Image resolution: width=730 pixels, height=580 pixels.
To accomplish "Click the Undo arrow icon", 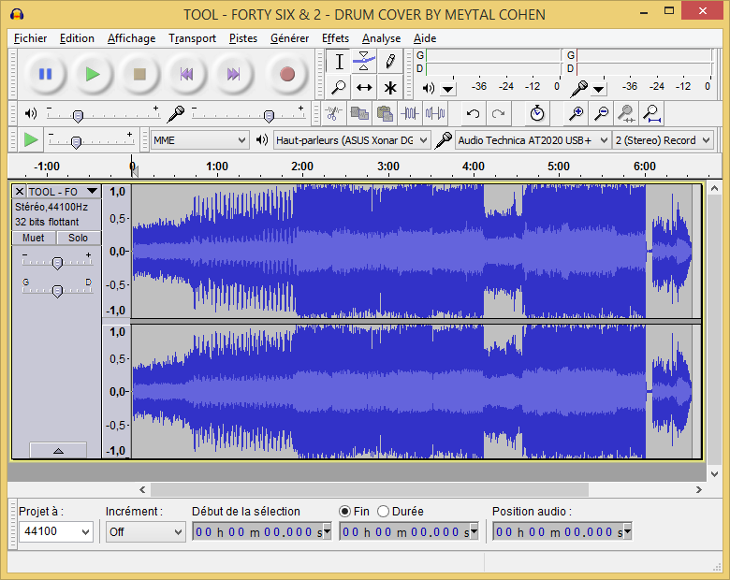I will 474,113.
